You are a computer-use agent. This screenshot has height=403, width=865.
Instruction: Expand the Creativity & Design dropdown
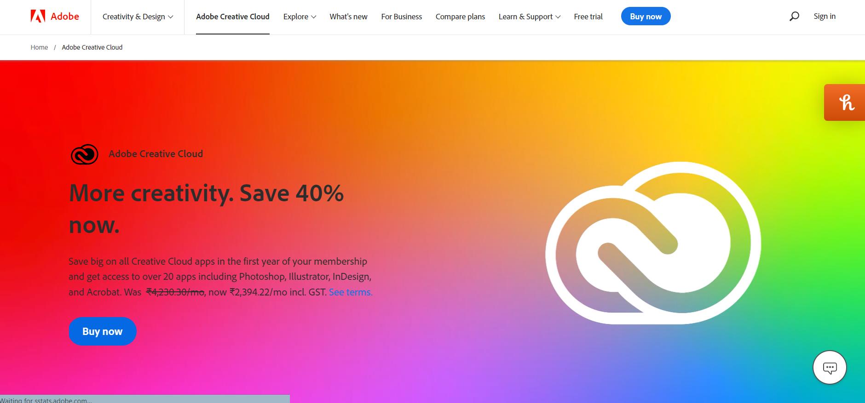(138, 17)
